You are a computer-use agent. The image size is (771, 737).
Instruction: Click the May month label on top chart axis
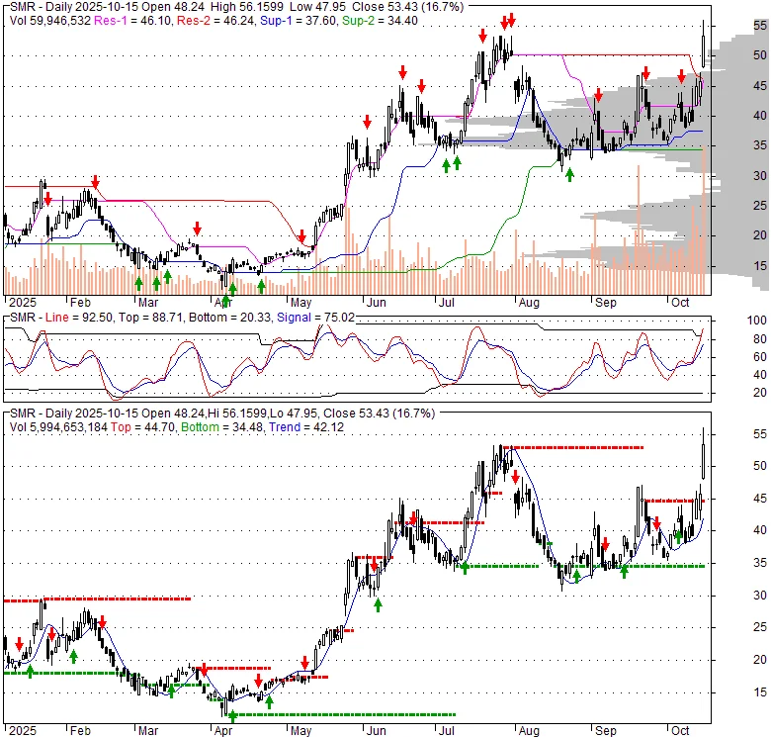(300, 302)
